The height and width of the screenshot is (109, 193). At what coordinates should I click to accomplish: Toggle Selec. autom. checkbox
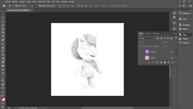[16, 6]
